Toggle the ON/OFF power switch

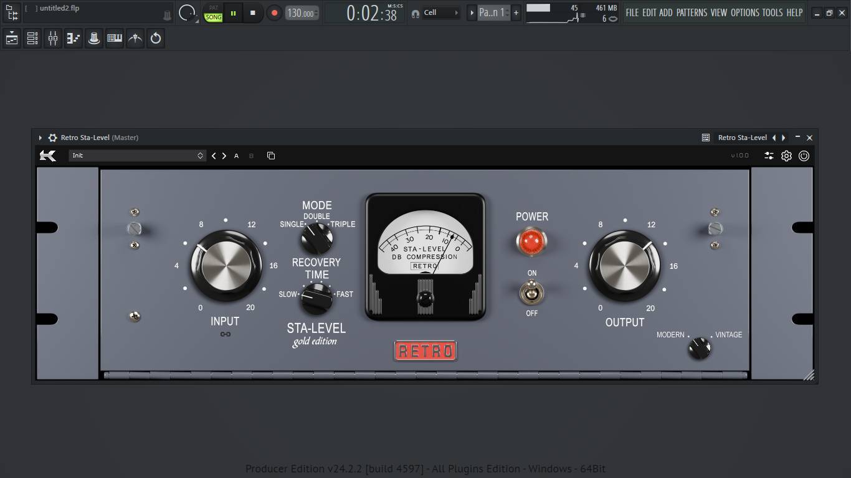pos(531,293)
